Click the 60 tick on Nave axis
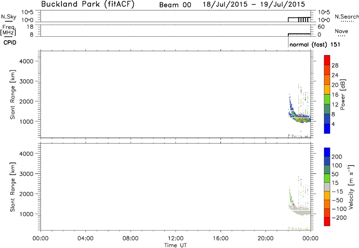359x248 pixels. pyautogui.click(x=321, y=27)
